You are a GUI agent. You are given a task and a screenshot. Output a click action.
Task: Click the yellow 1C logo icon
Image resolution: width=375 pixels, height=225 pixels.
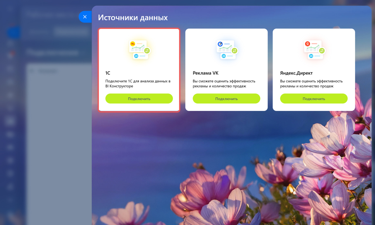click(x=133, y=44)
